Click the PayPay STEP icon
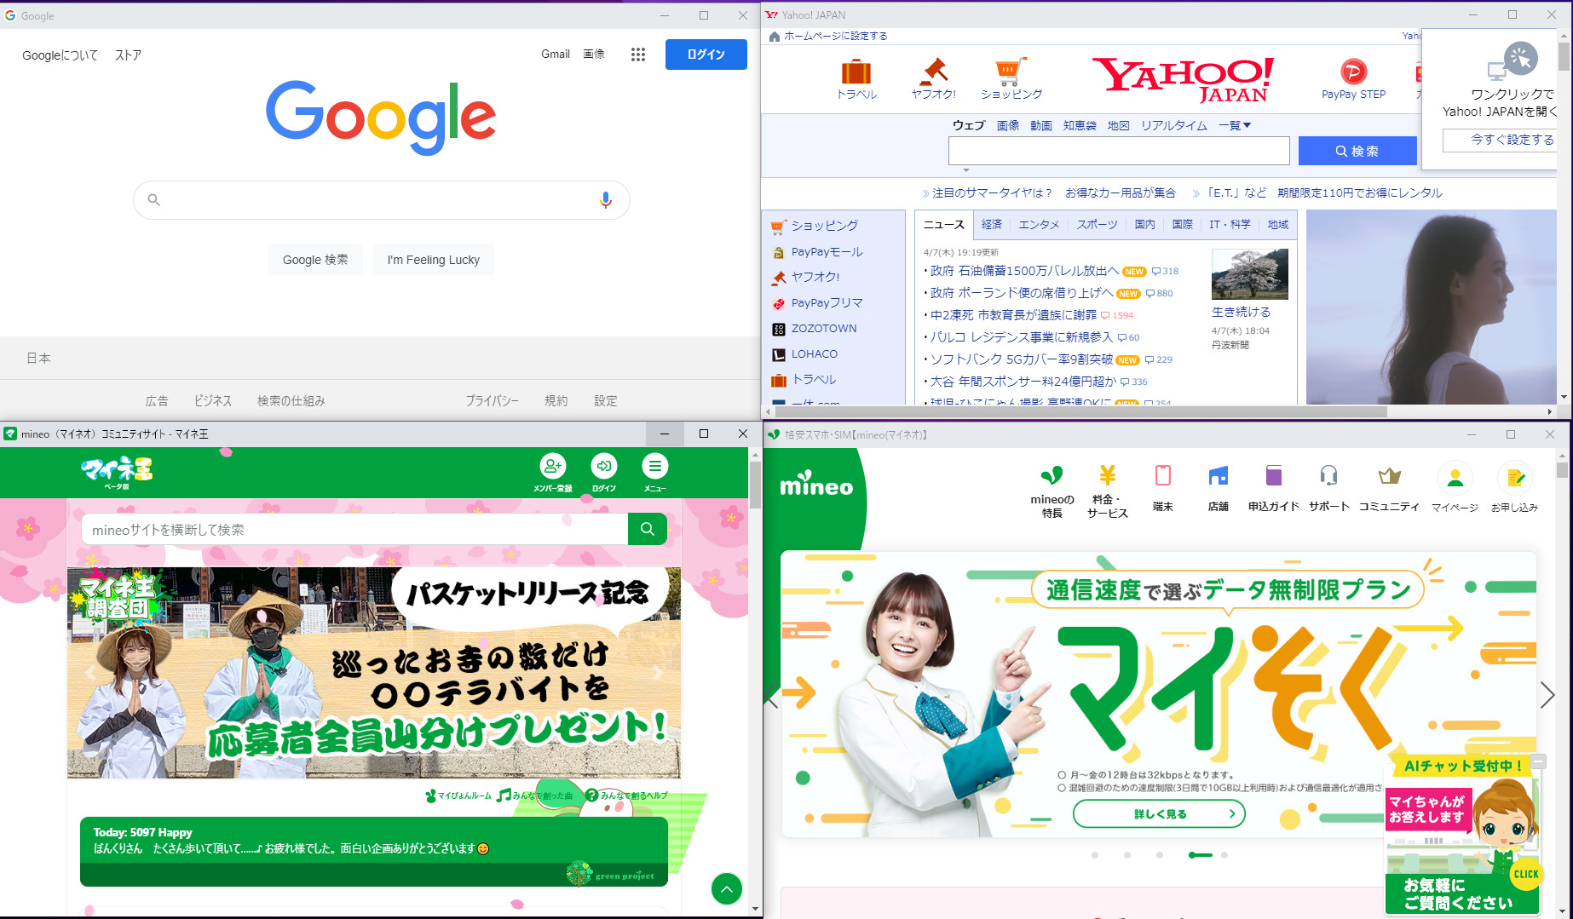 (x=1353, y=72)
